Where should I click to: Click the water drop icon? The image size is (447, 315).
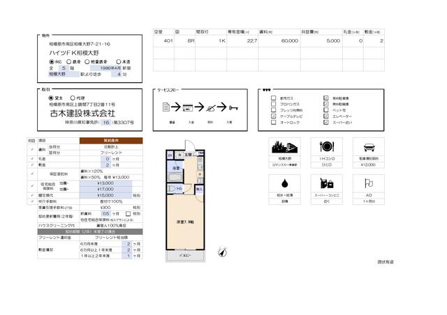tap(284, 183)
